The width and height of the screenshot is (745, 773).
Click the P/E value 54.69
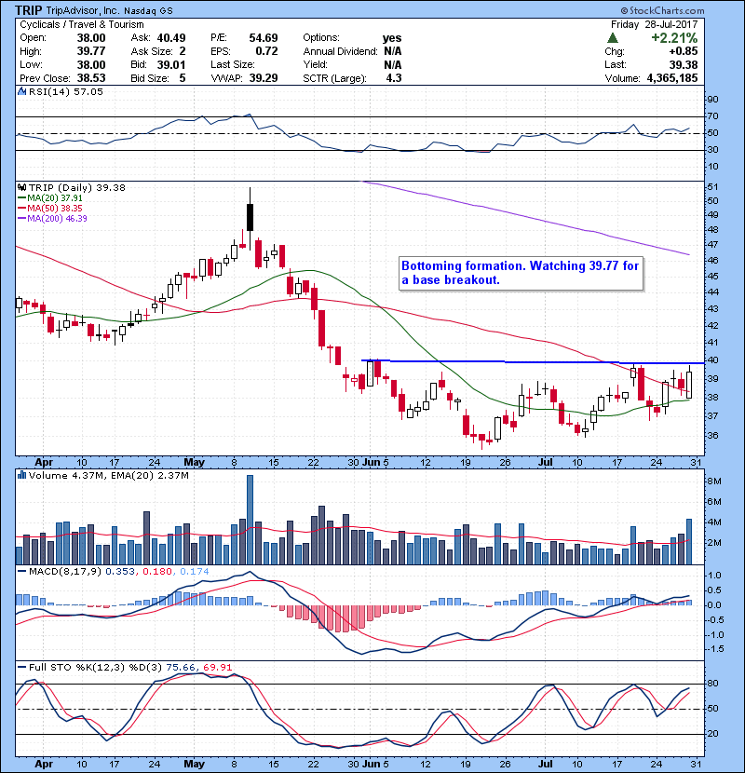tap(264, 38)
